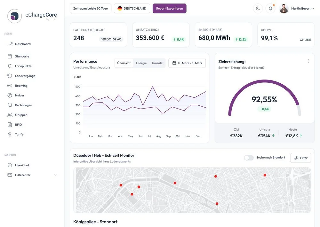Click the Rechnungen document icon
The image size is (320, 227).
coord(10,105)
